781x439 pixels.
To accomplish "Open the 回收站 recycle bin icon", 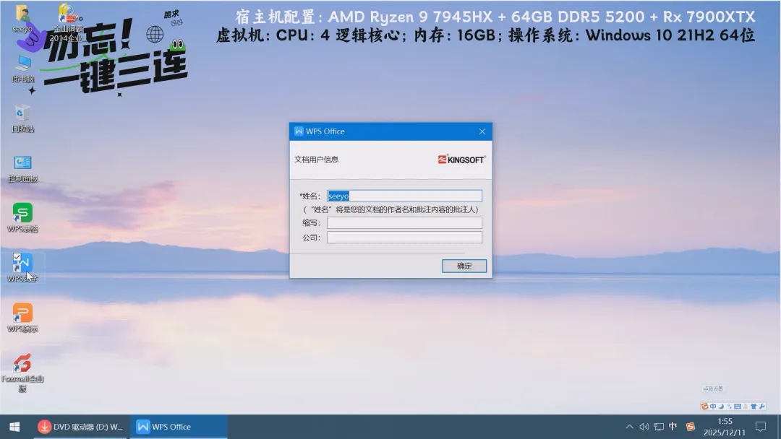I will [22, 118].
